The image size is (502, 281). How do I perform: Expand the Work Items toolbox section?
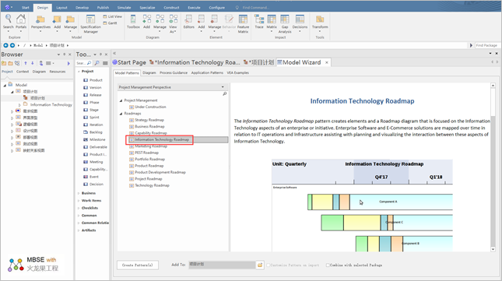click(x=79, y=201)
